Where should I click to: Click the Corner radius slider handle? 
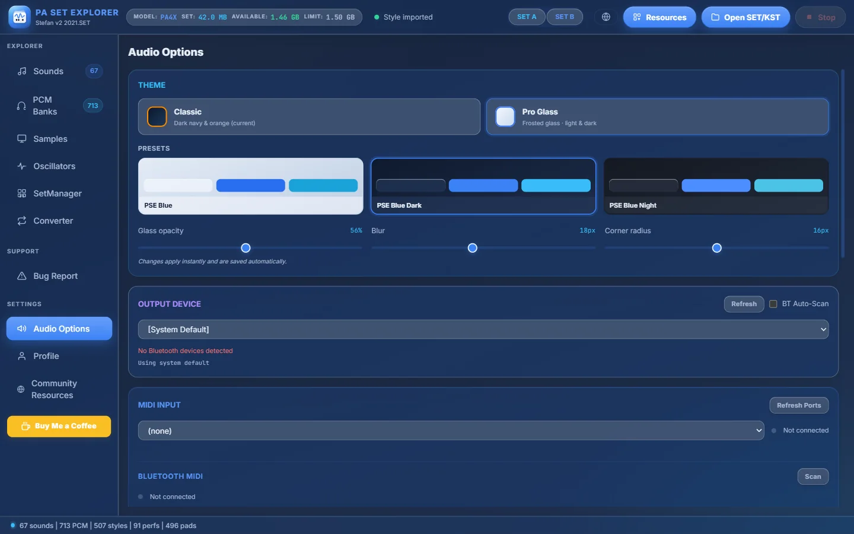coord(717,248)
